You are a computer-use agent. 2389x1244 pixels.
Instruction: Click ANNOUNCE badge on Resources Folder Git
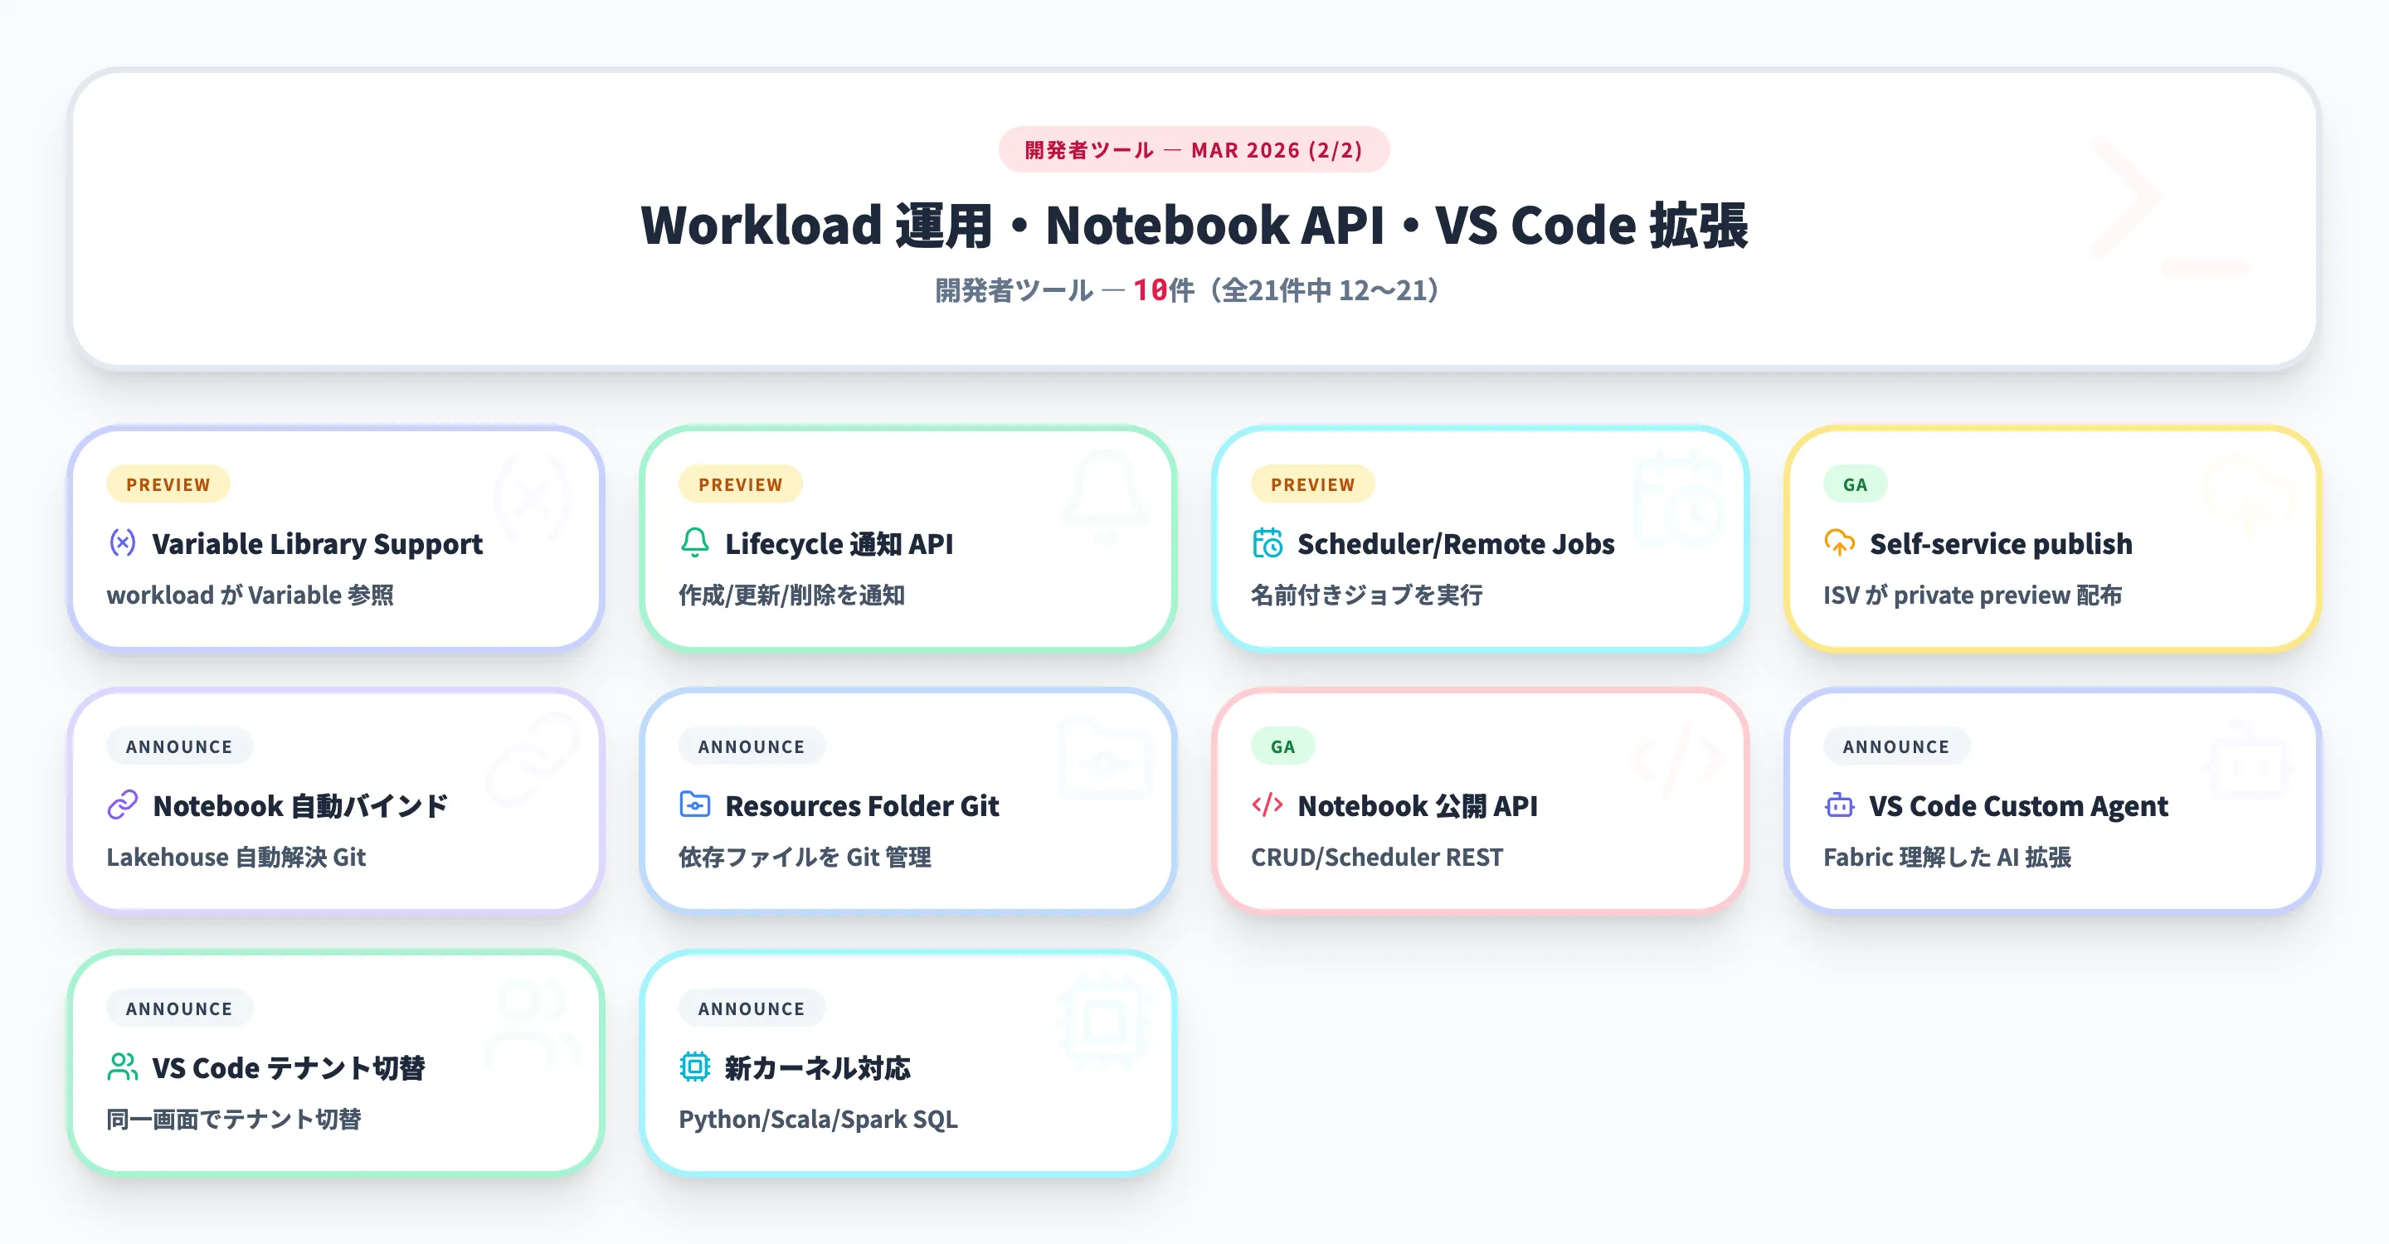752,746
